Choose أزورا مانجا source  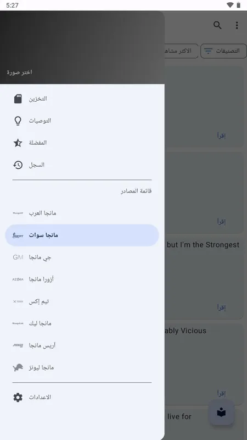pyautogui.click(x=82, y=279)
